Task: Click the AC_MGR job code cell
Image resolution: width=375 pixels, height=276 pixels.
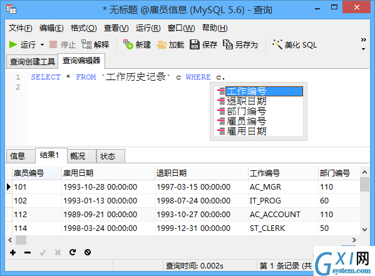Action: (x=283, y=187)
